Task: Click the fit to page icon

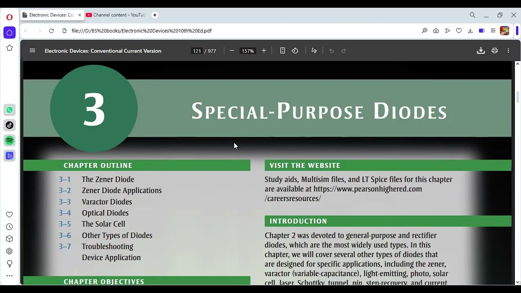Action: pos(282,51)
